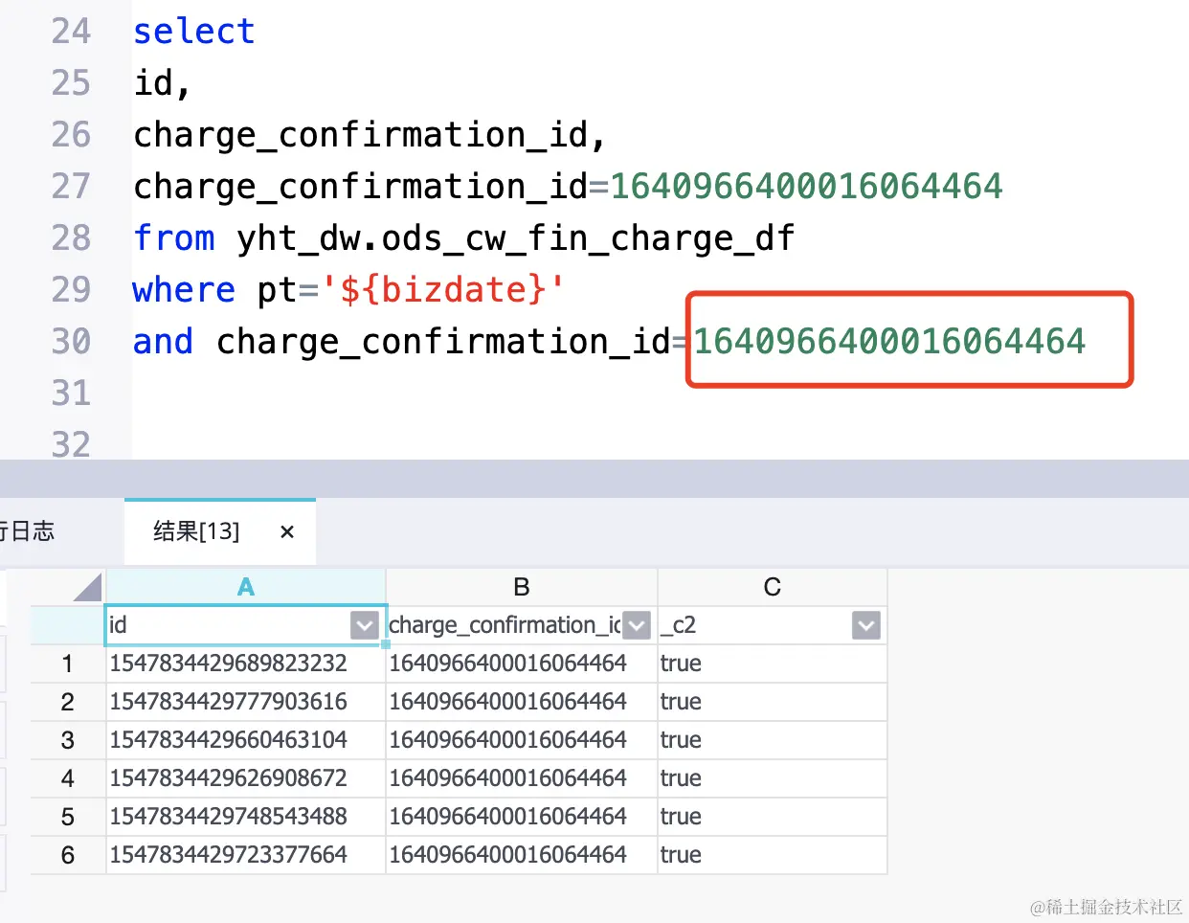The width and height of the screenshot is (1189, 923).
Task: Click the true value in row 1
Action: point(773,664)
